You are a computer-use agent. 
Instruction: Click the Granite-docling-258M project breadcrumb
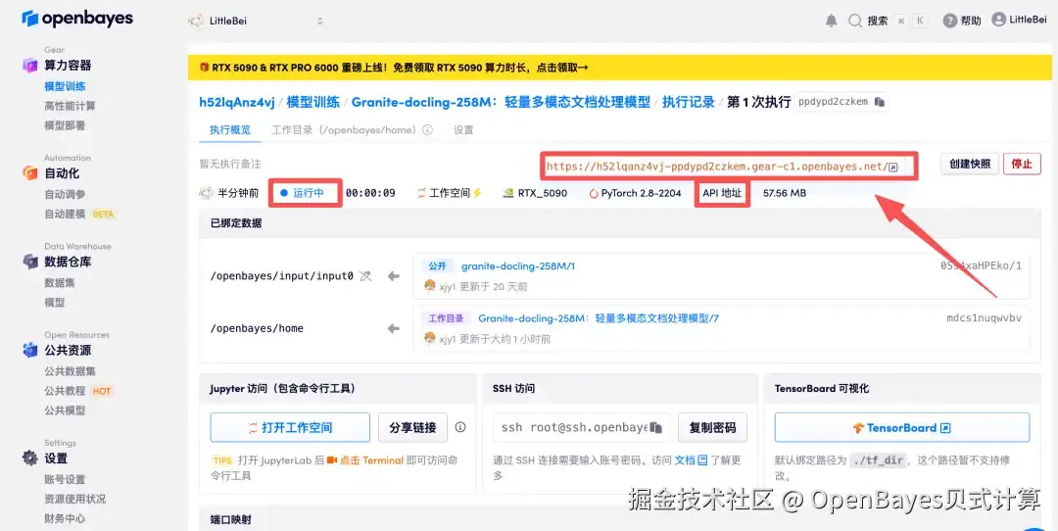point(501,102)
